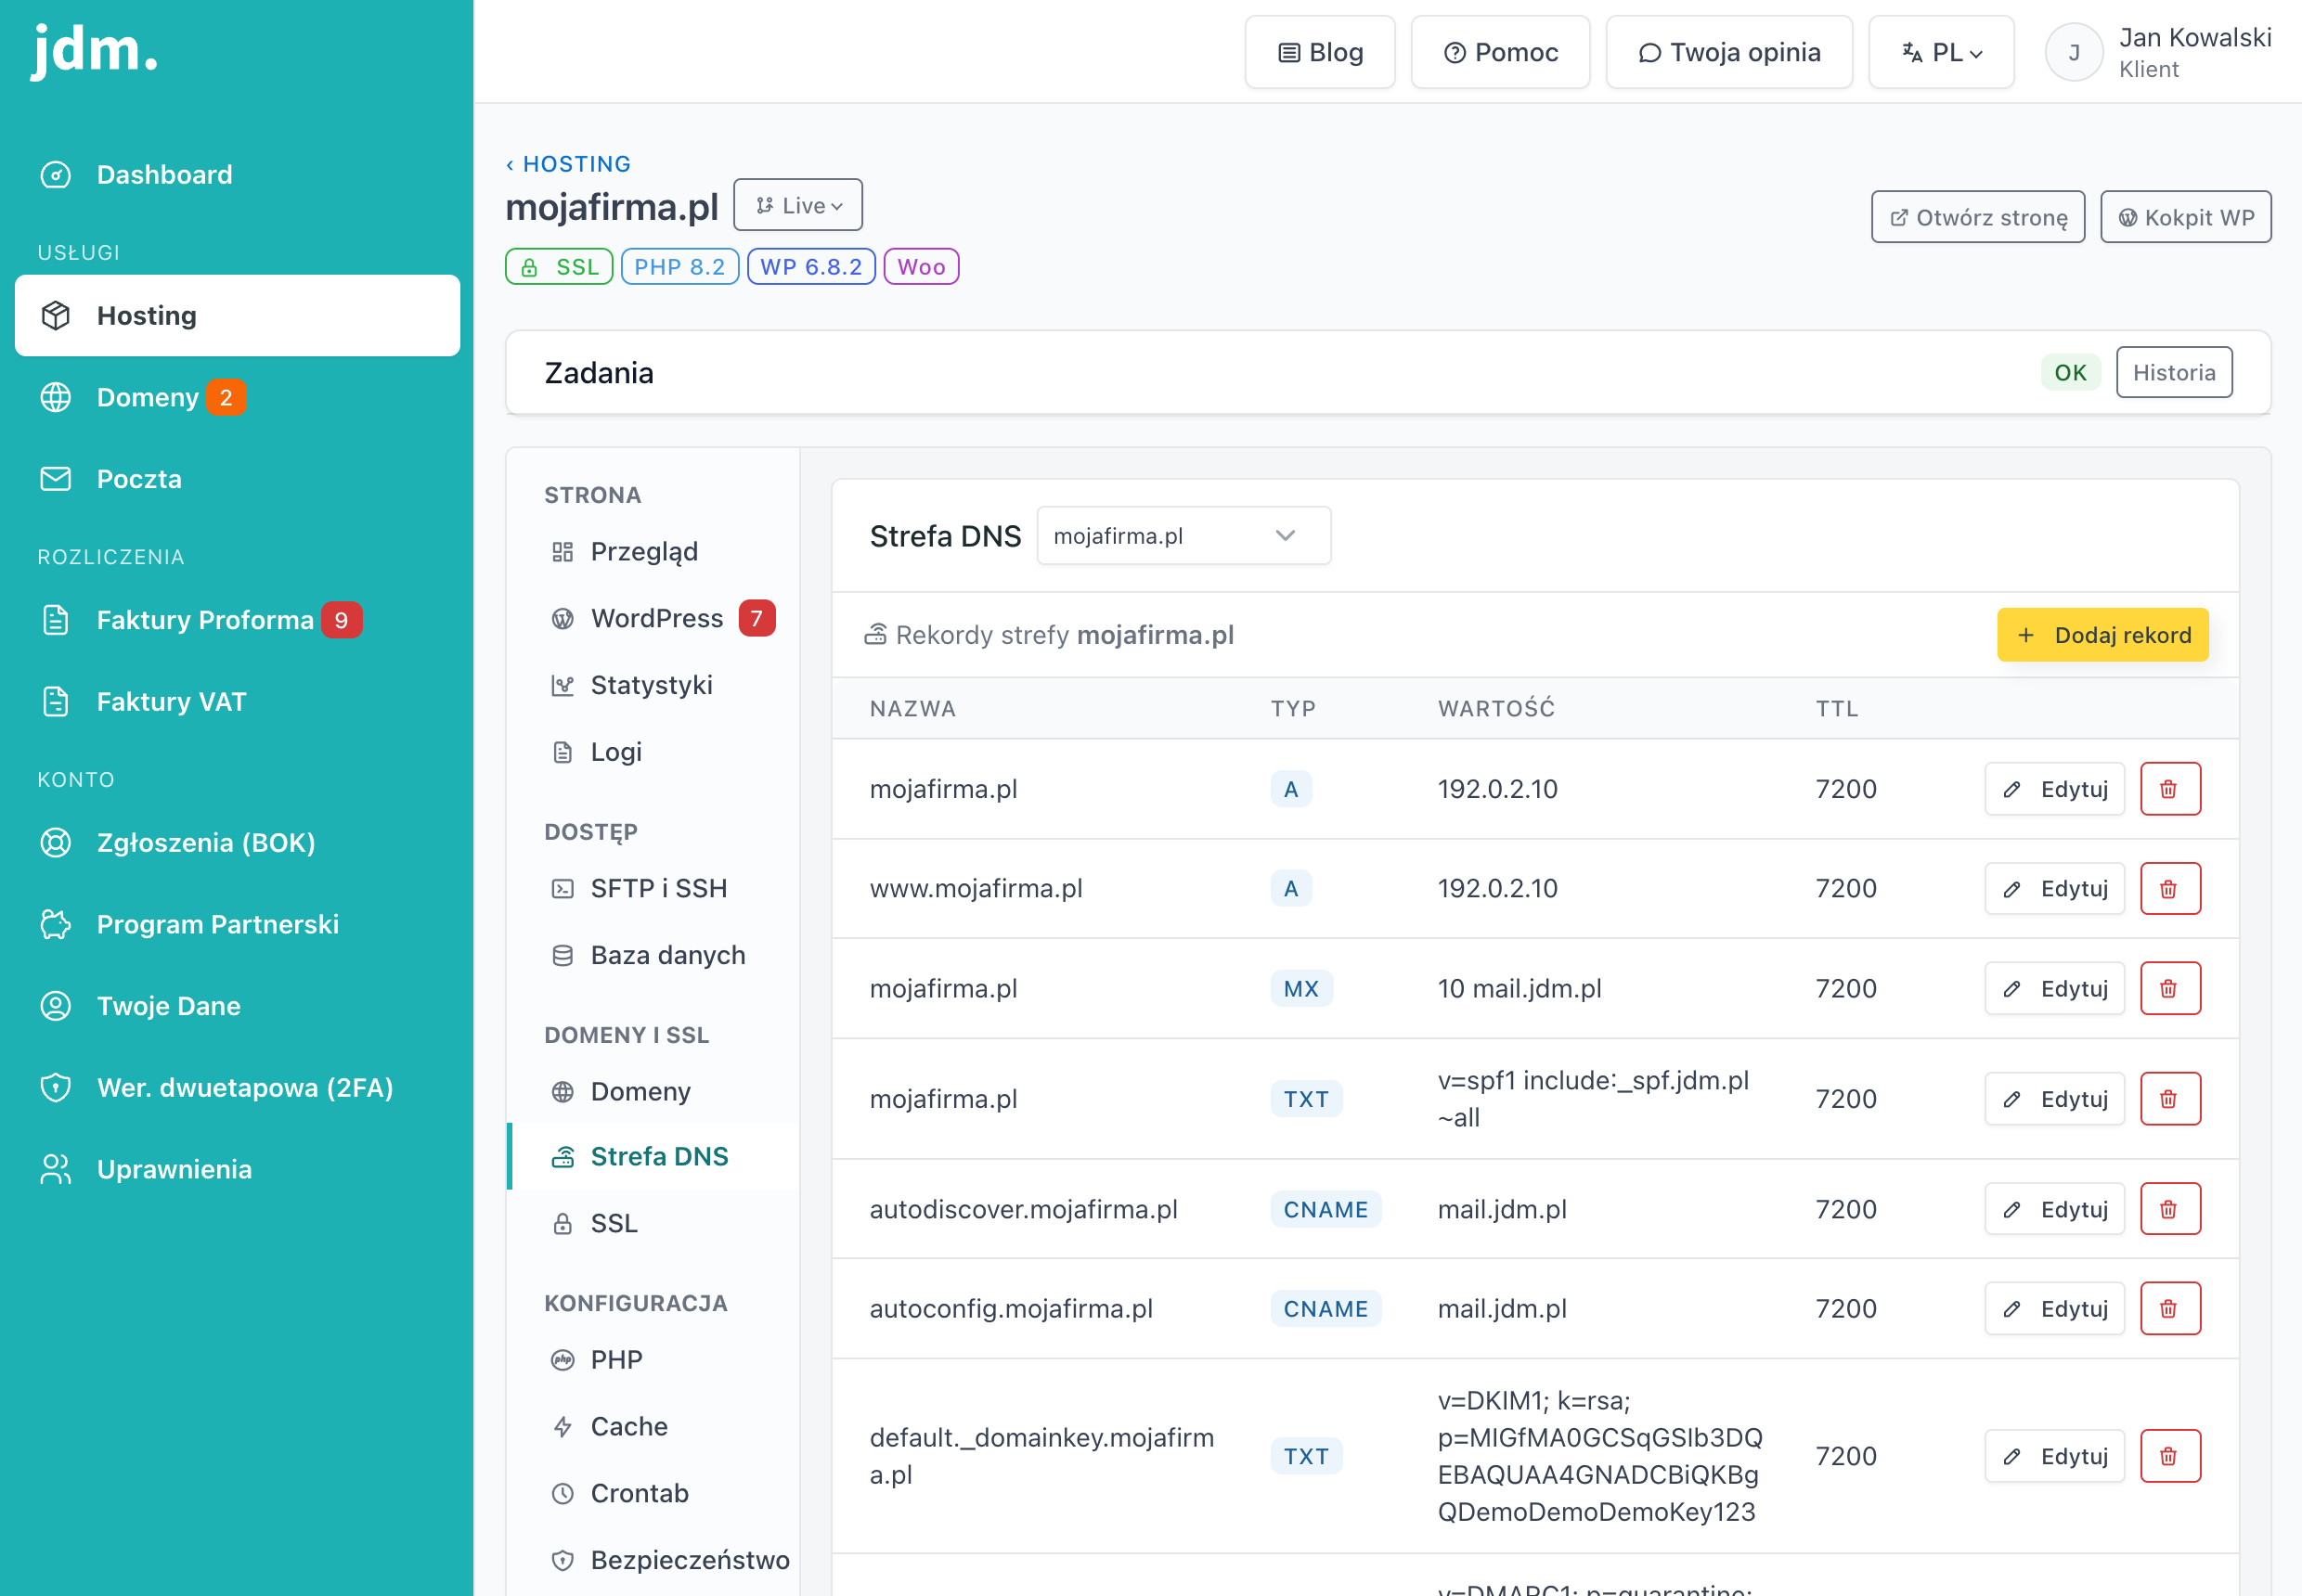Click the green SSL badge

559,267
